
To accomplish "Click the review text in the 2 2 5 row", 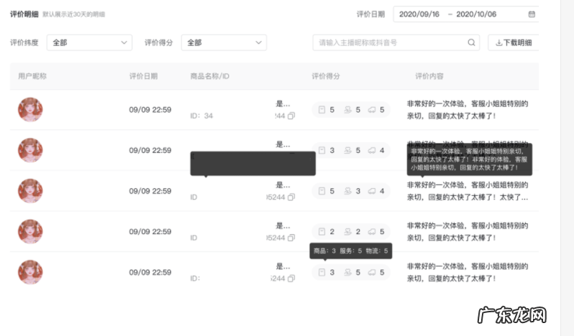I will click(468, 232).
